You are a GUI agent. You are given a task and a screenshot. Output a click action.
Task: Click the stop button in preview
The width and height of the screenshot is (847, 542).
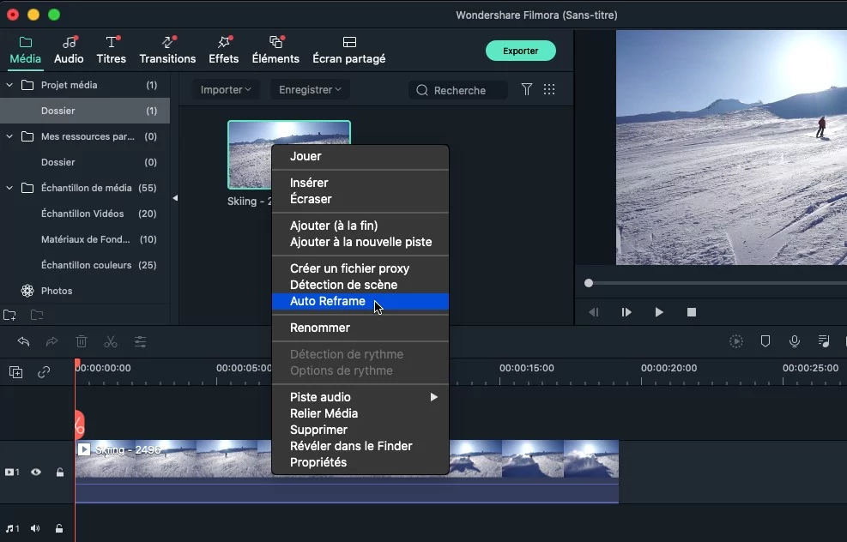(x=692, y=312)
